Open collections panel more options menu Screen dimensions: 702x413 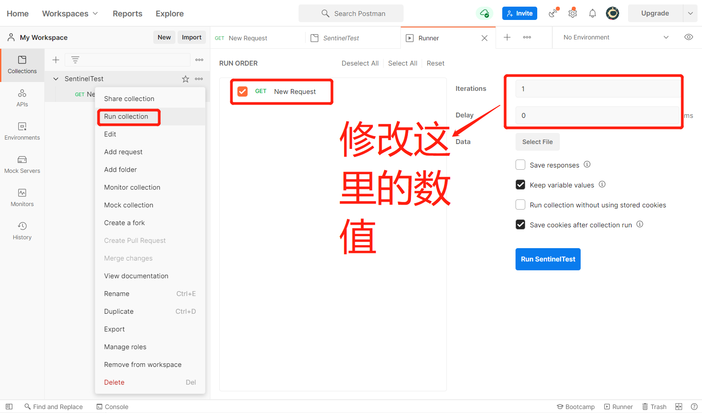199,60
